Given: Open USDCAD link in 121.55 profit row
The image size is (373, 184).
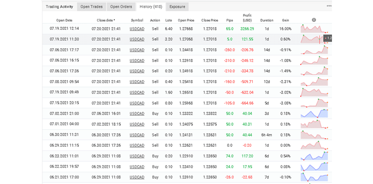Looking at the screenshot, I should coord(137,39).
